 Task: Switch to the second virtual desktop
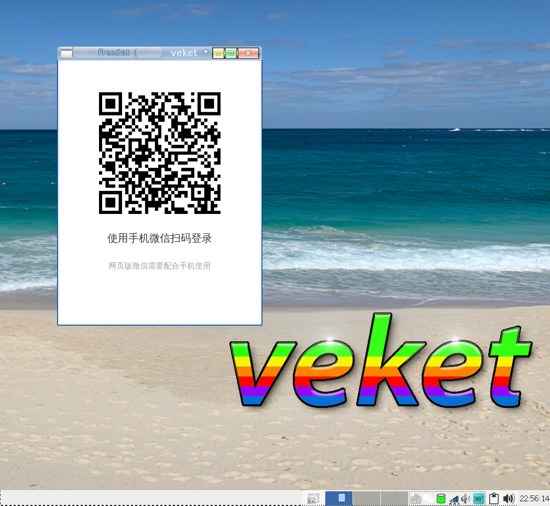click(x=367, y=498)
